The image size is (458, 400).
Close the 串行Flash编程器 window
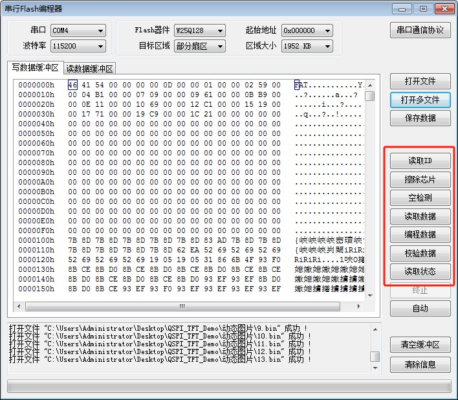coord(444,9)
